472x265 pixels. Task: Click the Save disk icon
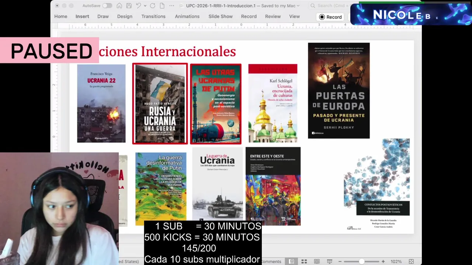[129, 6]
